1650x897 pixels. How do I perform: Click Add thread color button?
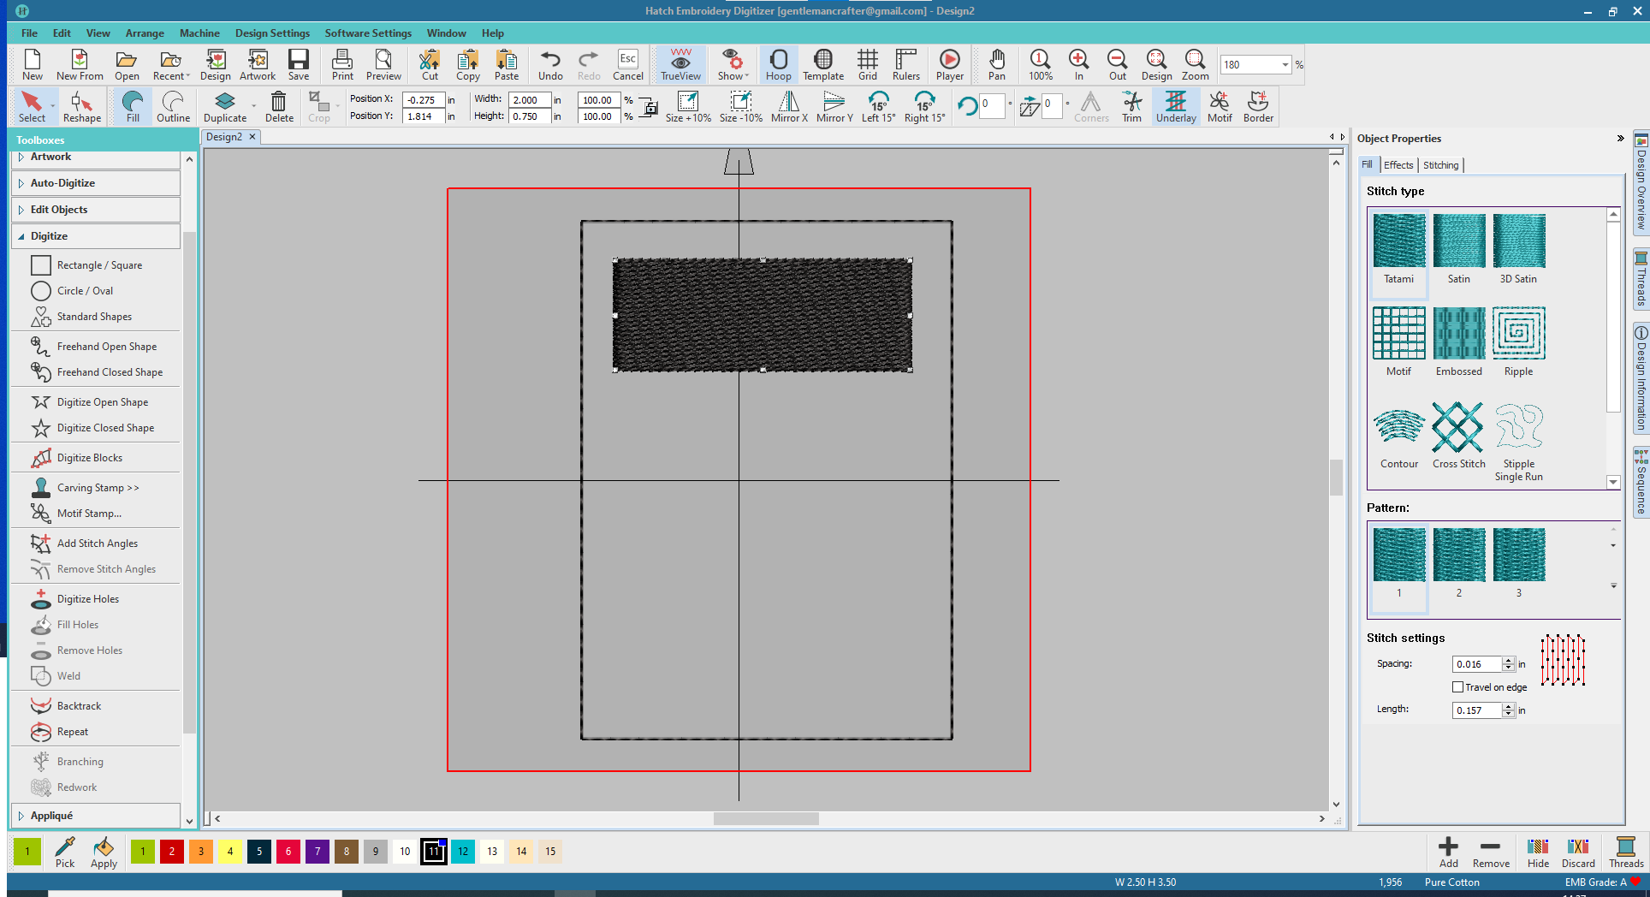pos(1448,852)
